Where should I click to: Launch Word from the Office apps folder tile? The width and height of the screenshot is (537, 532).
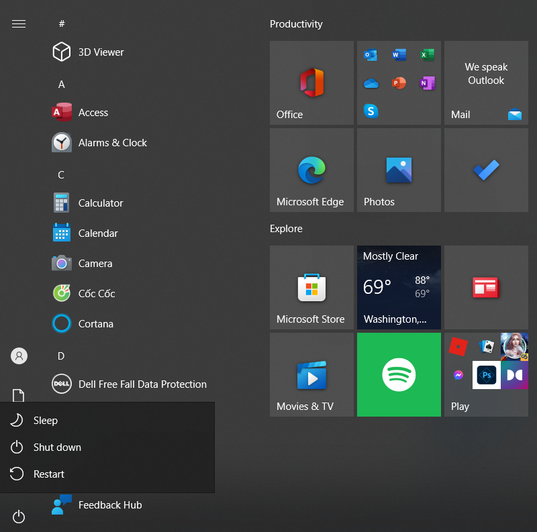(x=399, y=55)
